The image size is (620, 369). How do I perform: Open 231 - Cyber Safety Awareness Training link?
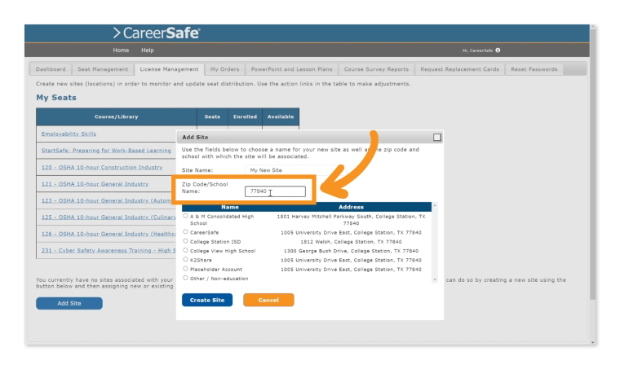coord(108,250)
